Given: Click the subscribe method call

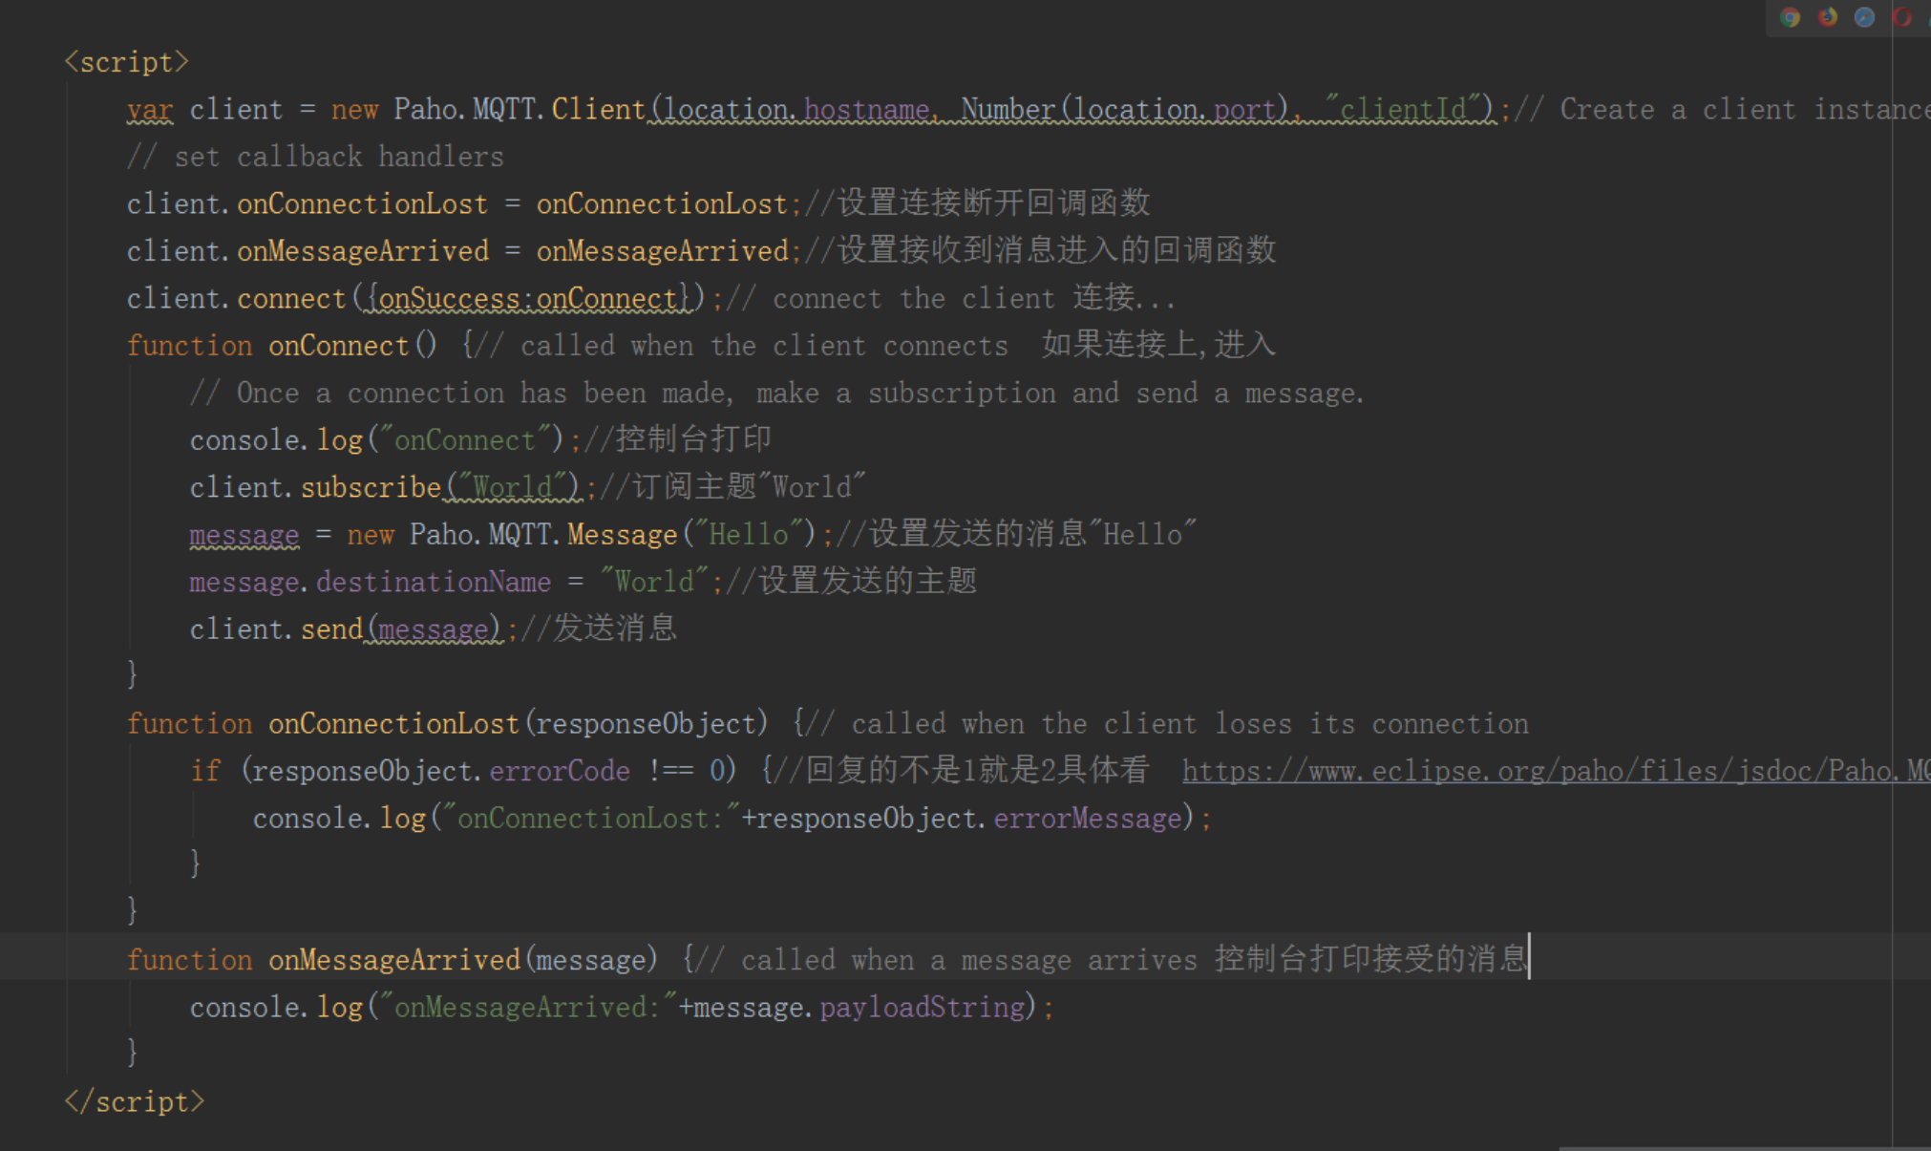Looking at the screenshot, I should [x=371, y=488].
